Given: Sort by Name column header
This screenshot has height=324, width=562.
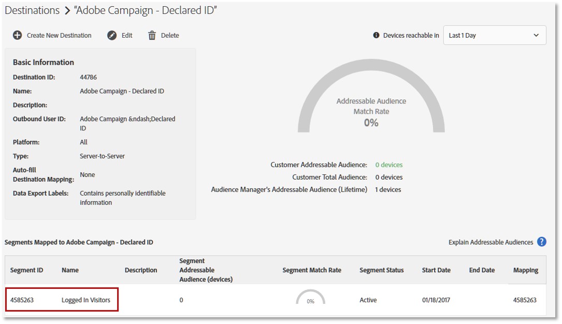Looking at the screenshot, I should (70, 270).
